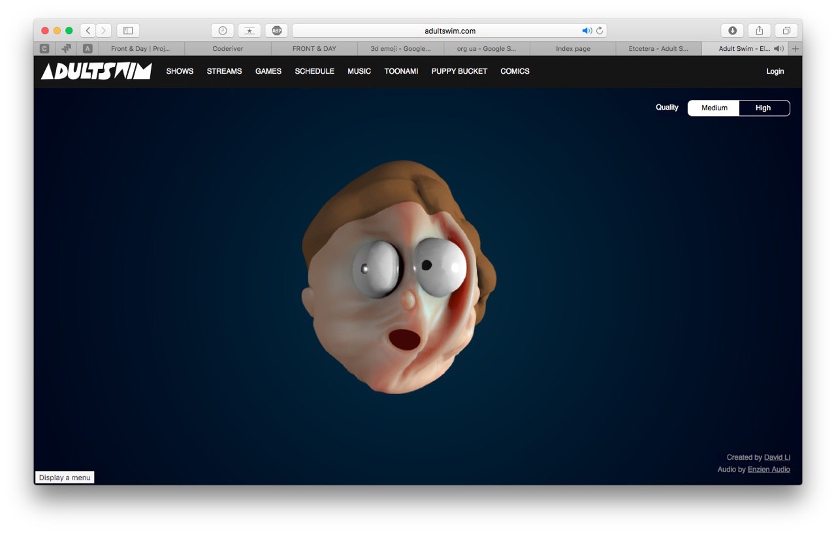The image size is (836, 533).
Task: Click the Display a menu tooltip
Action: (x=65, y=478)
